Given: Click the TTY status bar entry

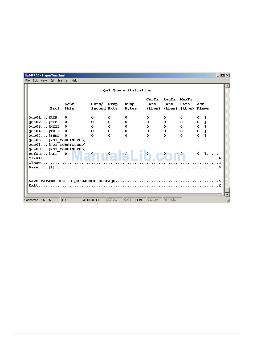Looking at the screenshot, I should click(x=72, y=200).
